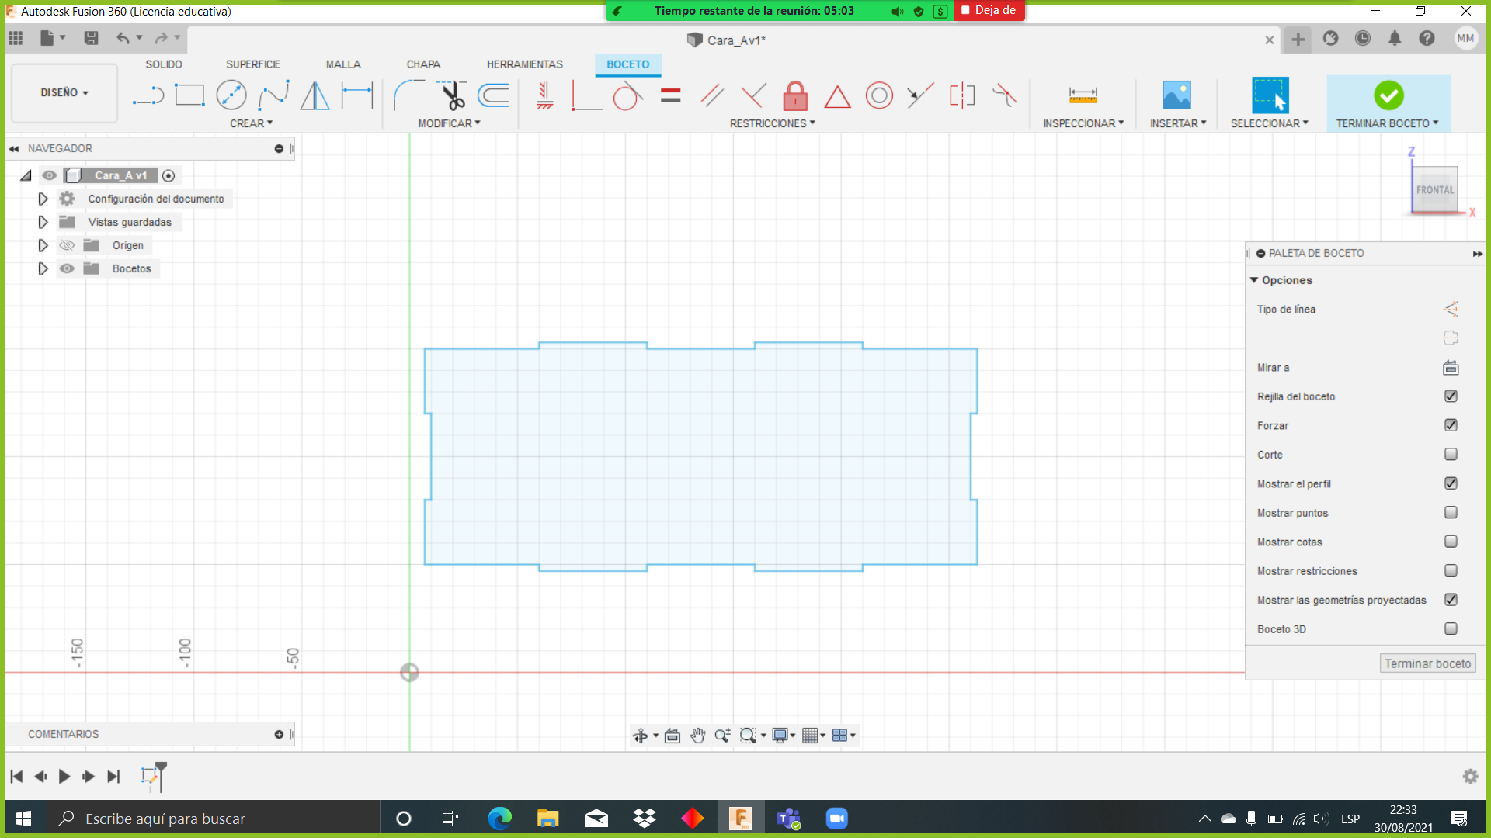Click the FRONTAL view cube face
The width and height of the screenshot is (1491, 838).
pyautogui.click(x=1434, y=189)
